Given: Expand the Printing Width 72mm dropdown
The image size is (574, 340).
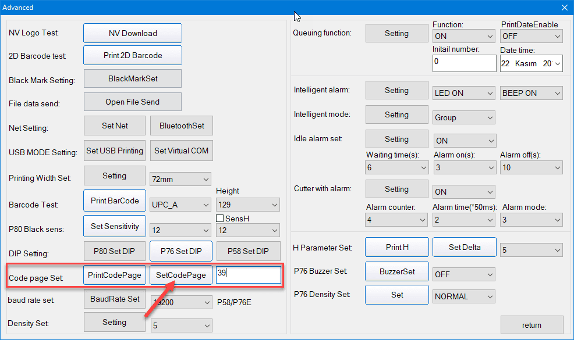Looking at the screenshot, I should [x=180, y=179].
